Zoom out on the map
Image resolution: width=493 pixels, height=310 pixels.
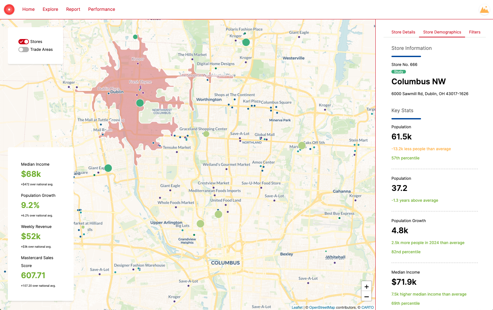coord(366,297)
